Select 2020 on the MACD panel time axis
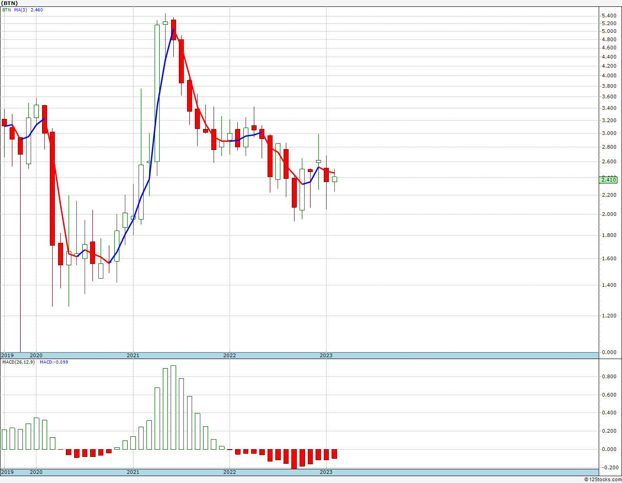The image size is (622, 483). (36, 472)
